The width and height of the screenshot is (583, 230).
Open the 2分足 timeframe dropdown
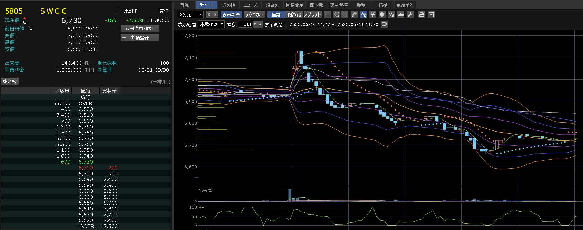(191, 14)
